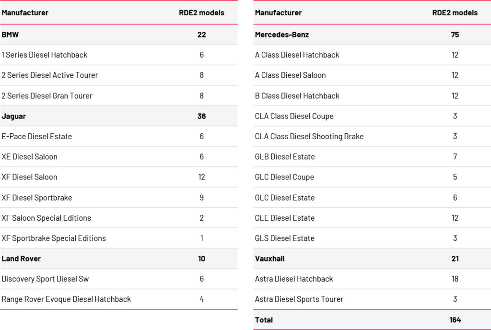Select Range Rover Evoque Diesel Hatchback
491x330 pixels.
[66, 299]
